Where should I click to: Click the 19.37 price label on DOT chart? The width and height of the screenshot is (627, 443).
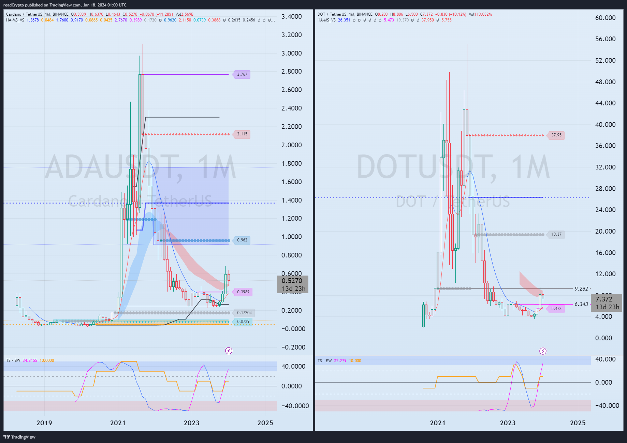click(x=556, y=234)
